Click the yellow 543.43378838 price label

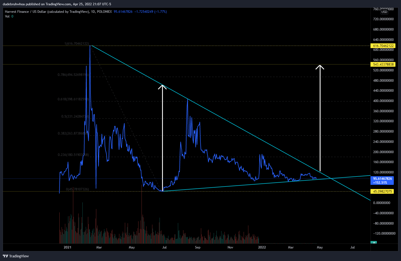(x=383, y=64)
